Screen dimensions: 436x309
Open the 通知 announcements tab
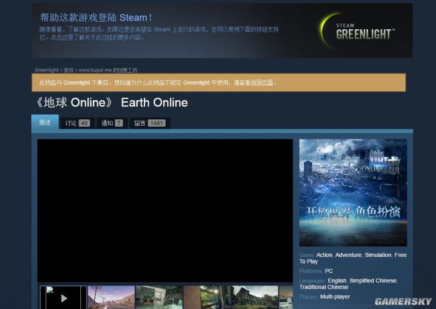(112, 123)
